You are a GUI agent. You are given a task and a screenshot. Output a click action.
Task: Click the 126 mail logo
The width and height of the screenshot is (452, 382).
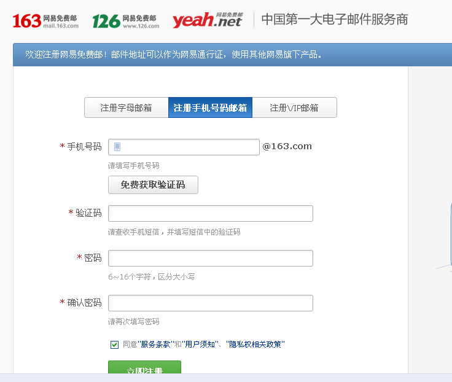(x=125, y=20)
